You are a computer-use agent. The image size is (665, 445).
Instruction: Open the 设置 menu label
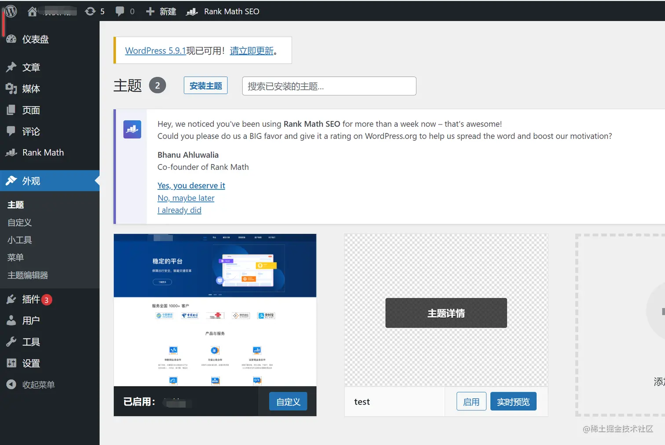pyautogui.click(x=31, y=363)
